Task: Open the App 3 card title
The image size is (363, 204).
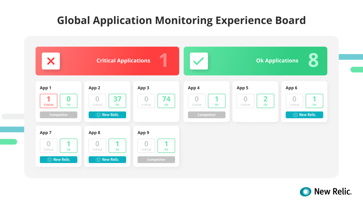Action: click(143, 88)
